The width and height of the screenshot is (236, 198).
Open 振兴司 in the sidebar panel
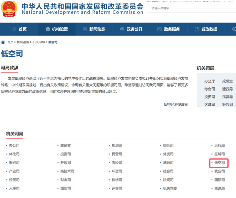[227, 105]
